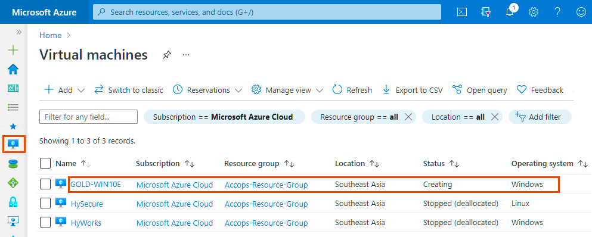Check the HySecure row checkbox
The height and width of the screenshot is (237, 592).
point(45,204)
